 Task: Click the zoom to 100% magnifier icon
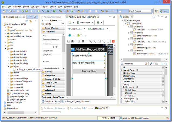click(x=98, y=41)
